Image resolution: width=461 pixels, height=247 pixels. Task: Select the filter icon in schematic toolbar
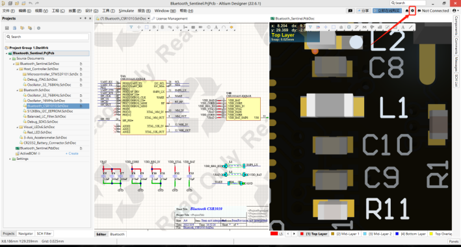tap(131, 27)
